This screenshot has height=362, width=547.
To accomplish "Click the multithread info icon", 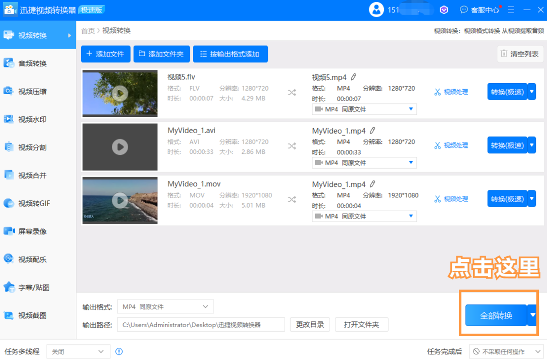I will pos(119,351).
